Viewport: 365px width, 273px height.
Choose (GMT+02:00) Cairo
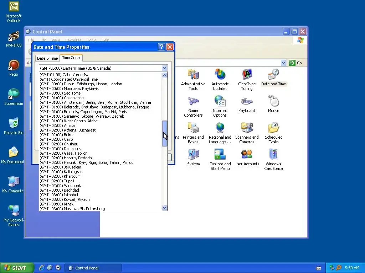(100, 139)
